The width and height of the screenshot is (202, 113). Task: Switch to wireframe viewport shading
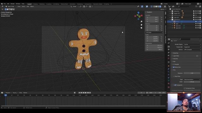pos(154,6)
